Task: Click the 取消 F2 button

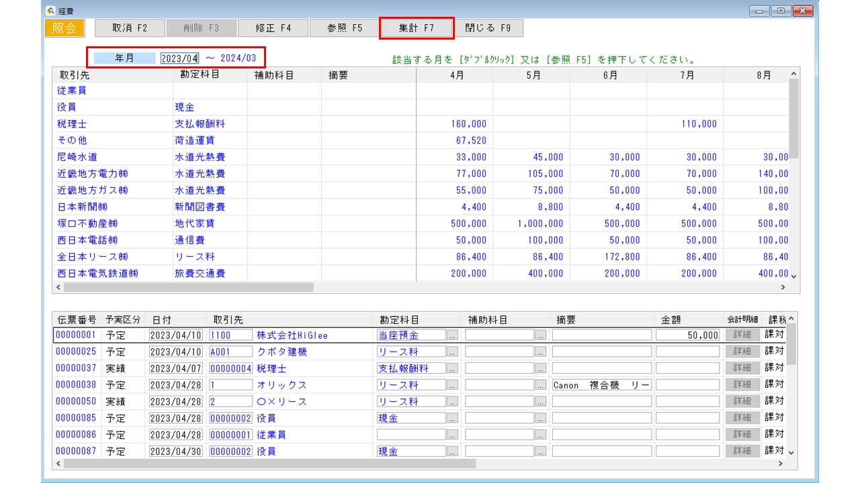Action: [x=130, y=28]
